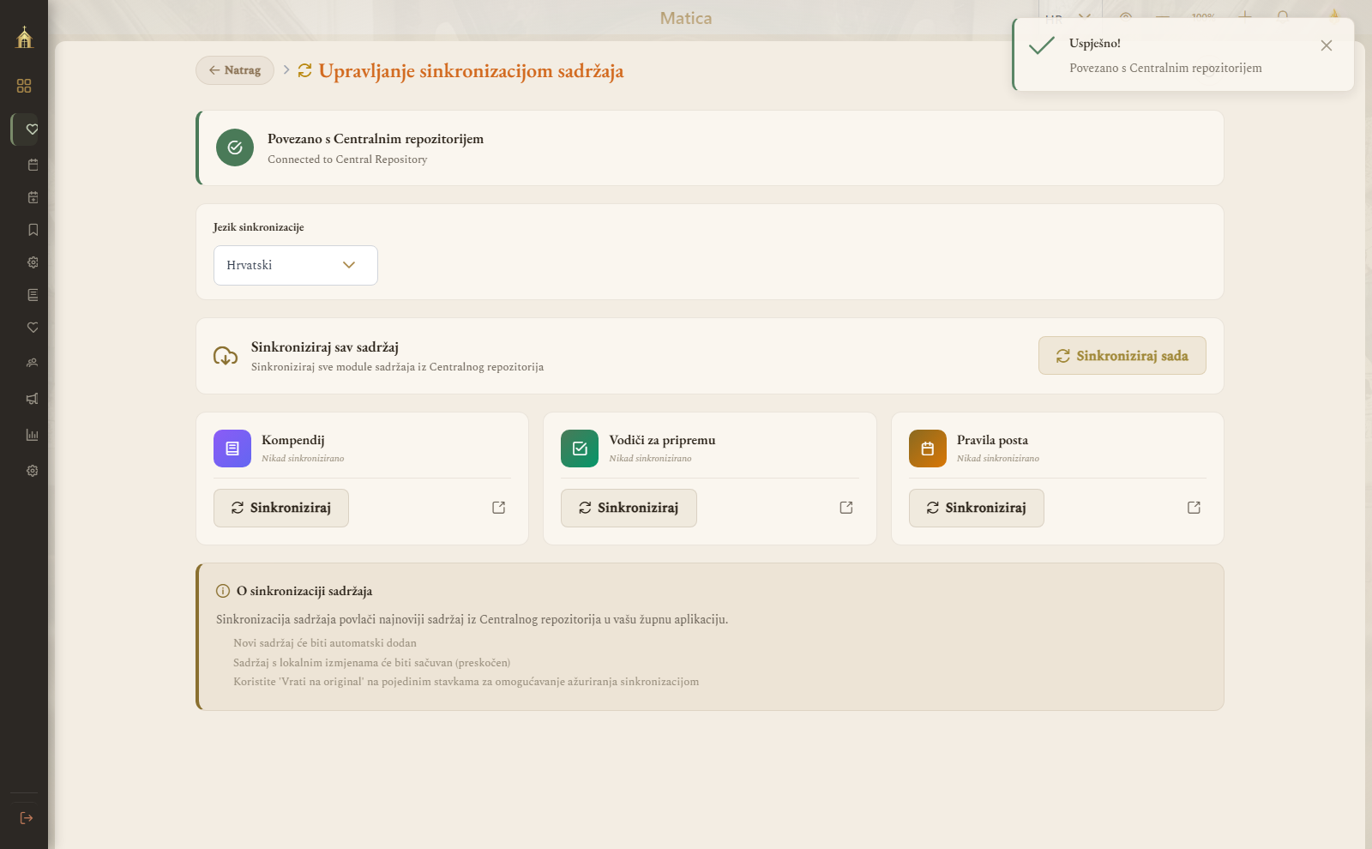This screenshot has height=849, width=1372.
Task: Click the cloud download icon for full sync
Action: (x=226, y=356)
